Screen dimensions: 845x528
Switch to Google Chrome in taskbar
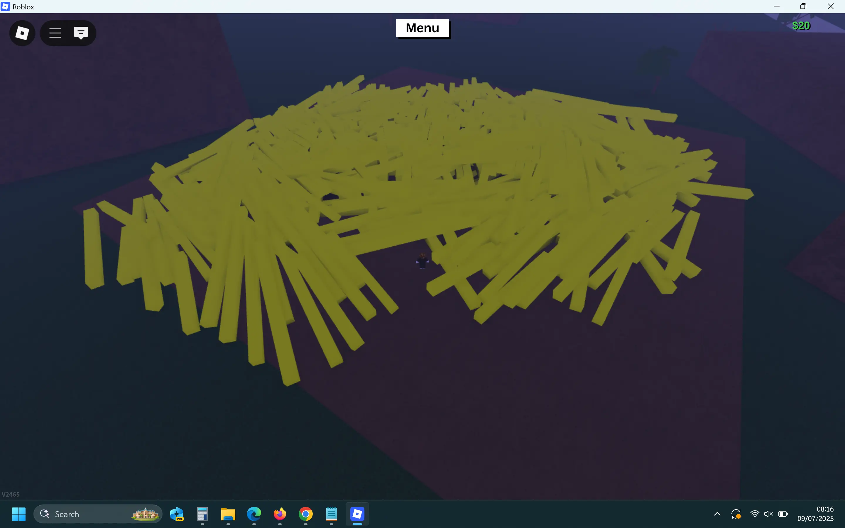(305, 514)
